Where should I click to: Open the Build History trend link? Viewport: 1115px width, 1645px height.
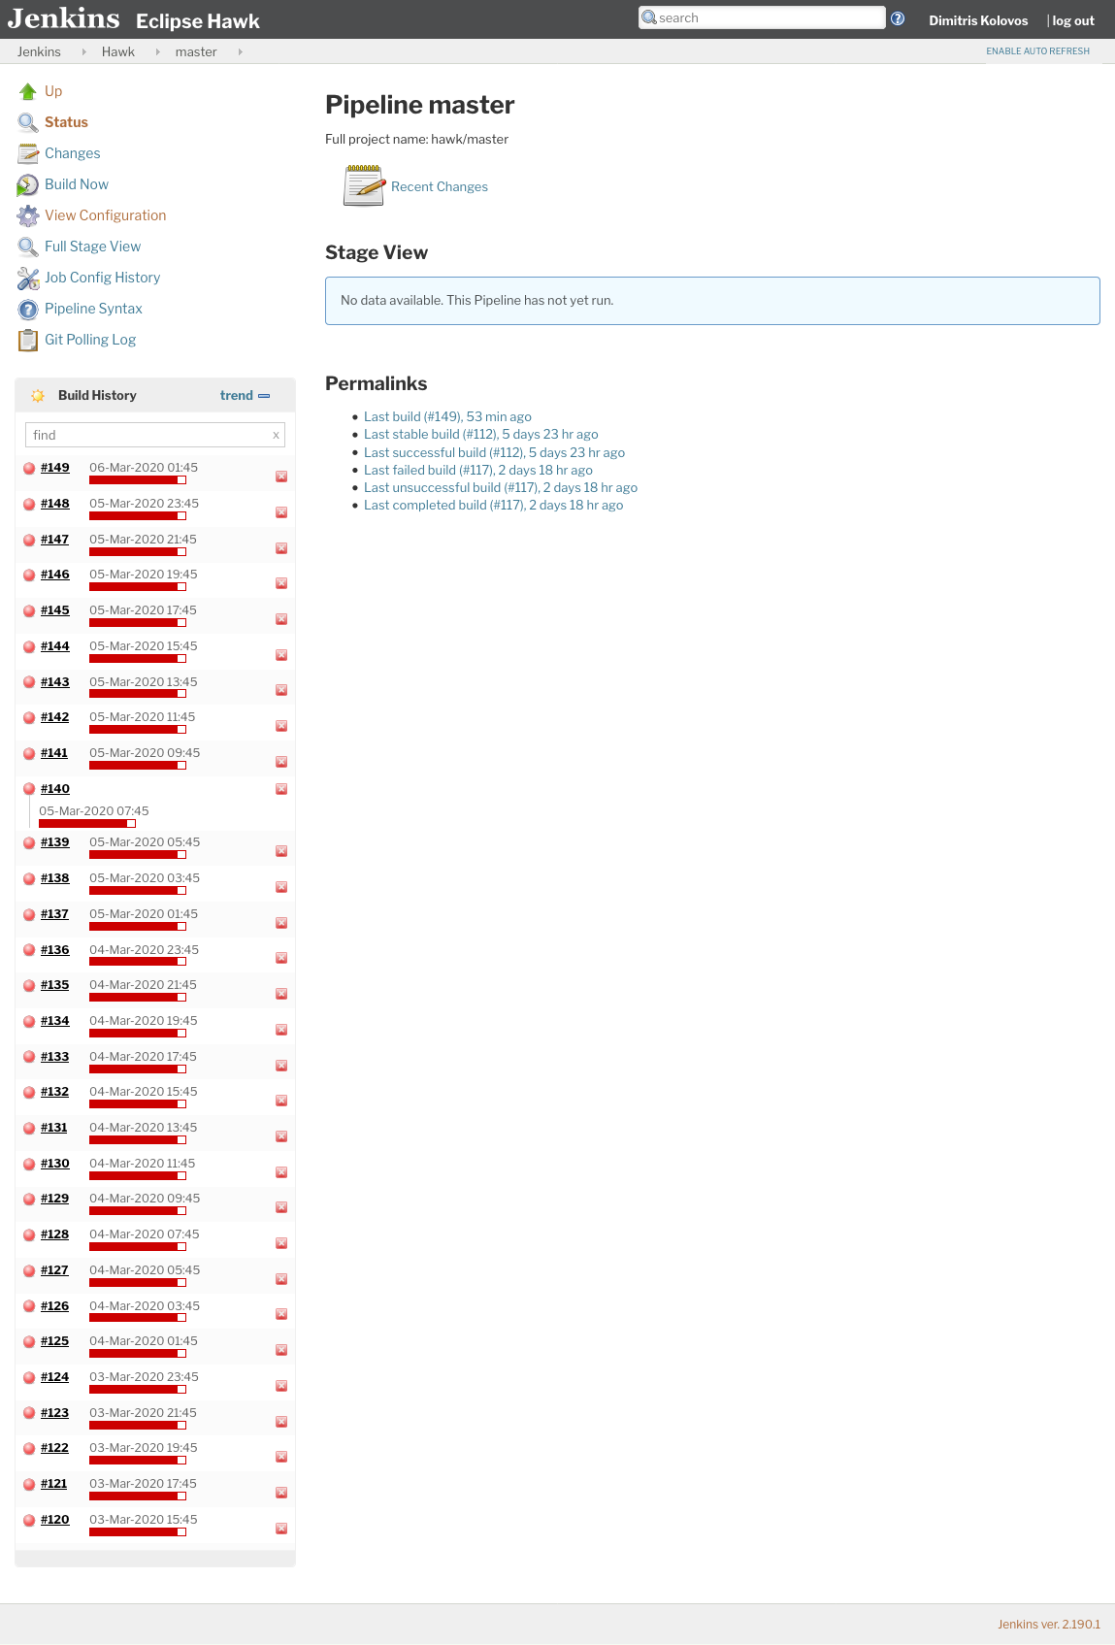pyautogui.click(x=237, y=395)
